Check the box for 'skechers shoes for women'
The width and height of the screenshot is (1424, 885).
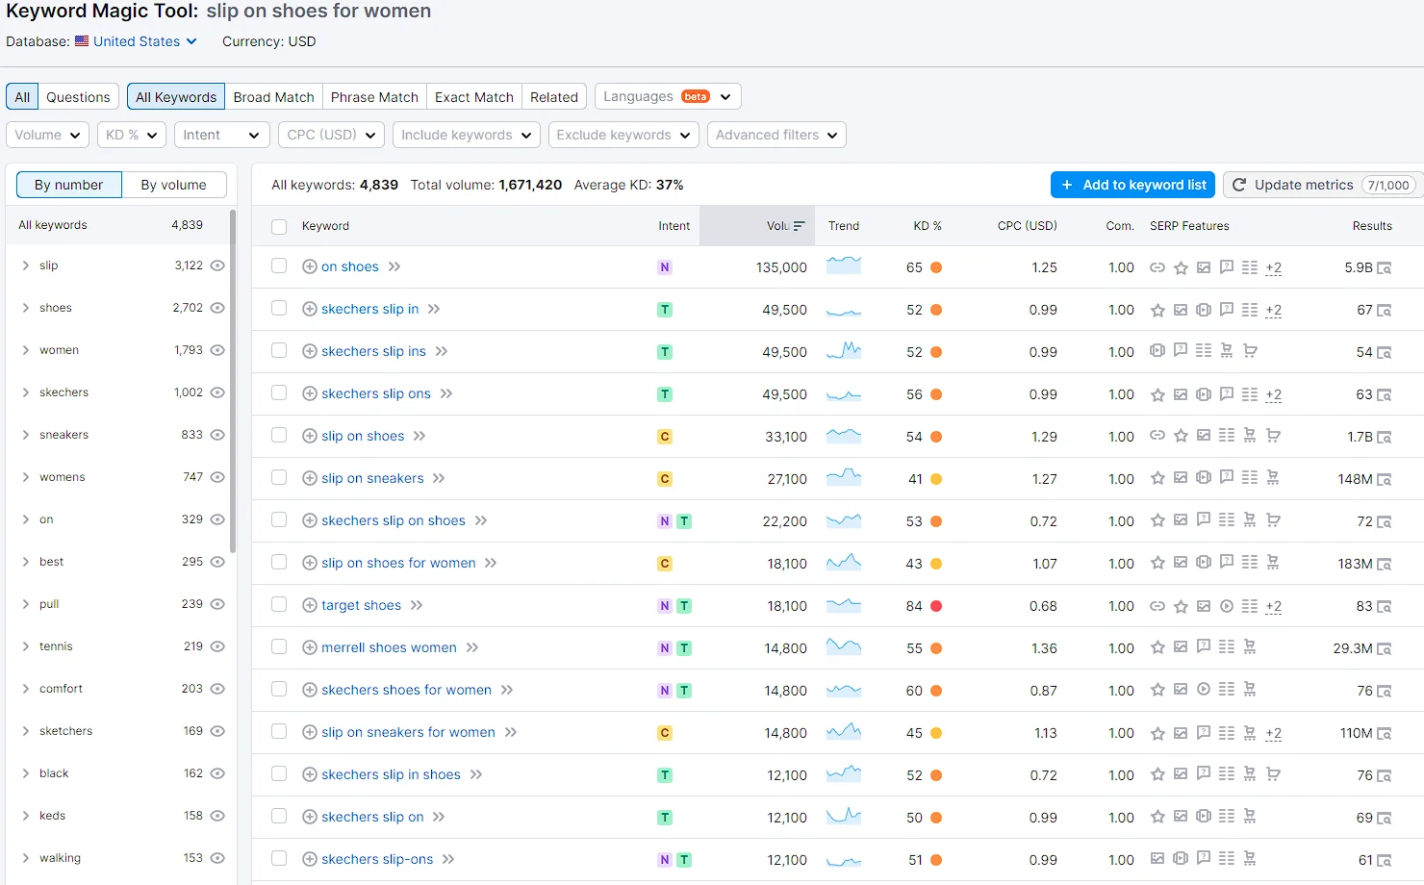point(279,689)
